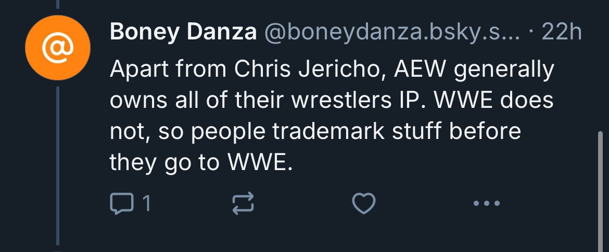Like the post with the heart icon
This screenshot has width=609, height=252.
point(364,203)
